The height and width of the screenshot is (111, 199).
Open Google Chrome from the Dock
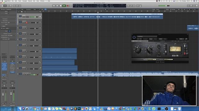35,109
